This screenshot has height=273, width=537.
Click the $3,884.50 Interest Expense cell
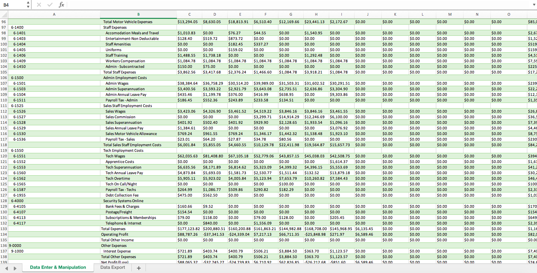click(291, 251)
